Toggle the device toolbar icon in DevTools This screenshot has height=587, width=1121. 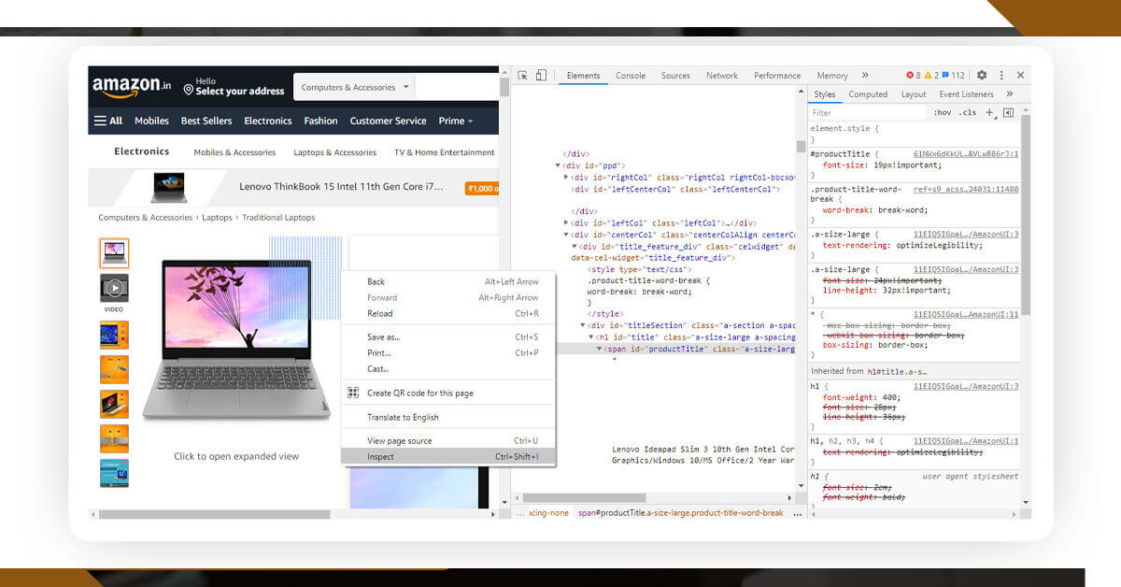pos(542,76)
